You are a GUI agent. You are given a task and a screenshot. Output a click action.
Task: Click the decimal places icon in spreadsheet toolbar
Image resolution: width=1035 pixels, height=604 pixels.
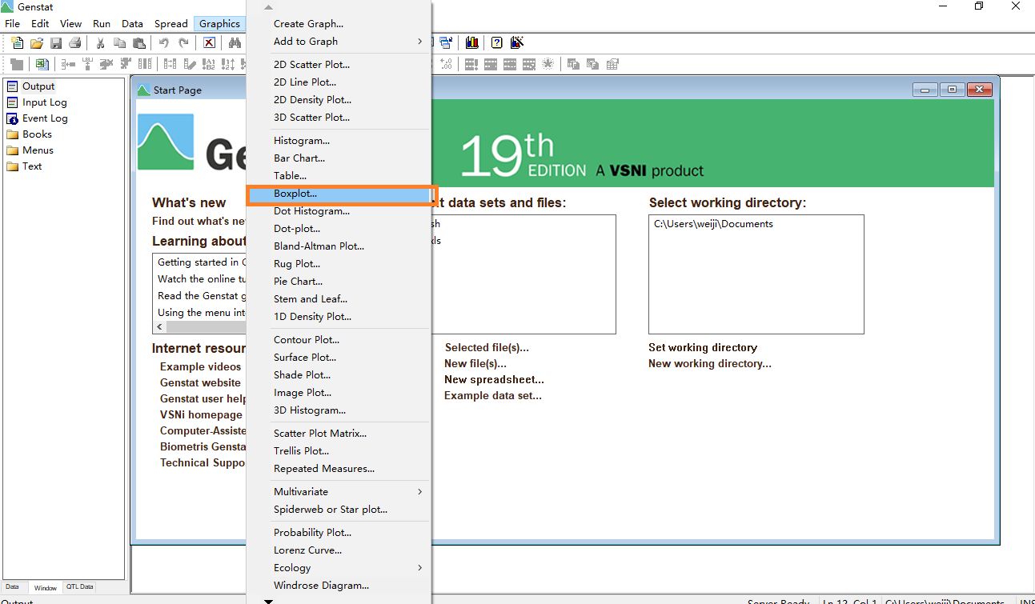pos(447,64)
